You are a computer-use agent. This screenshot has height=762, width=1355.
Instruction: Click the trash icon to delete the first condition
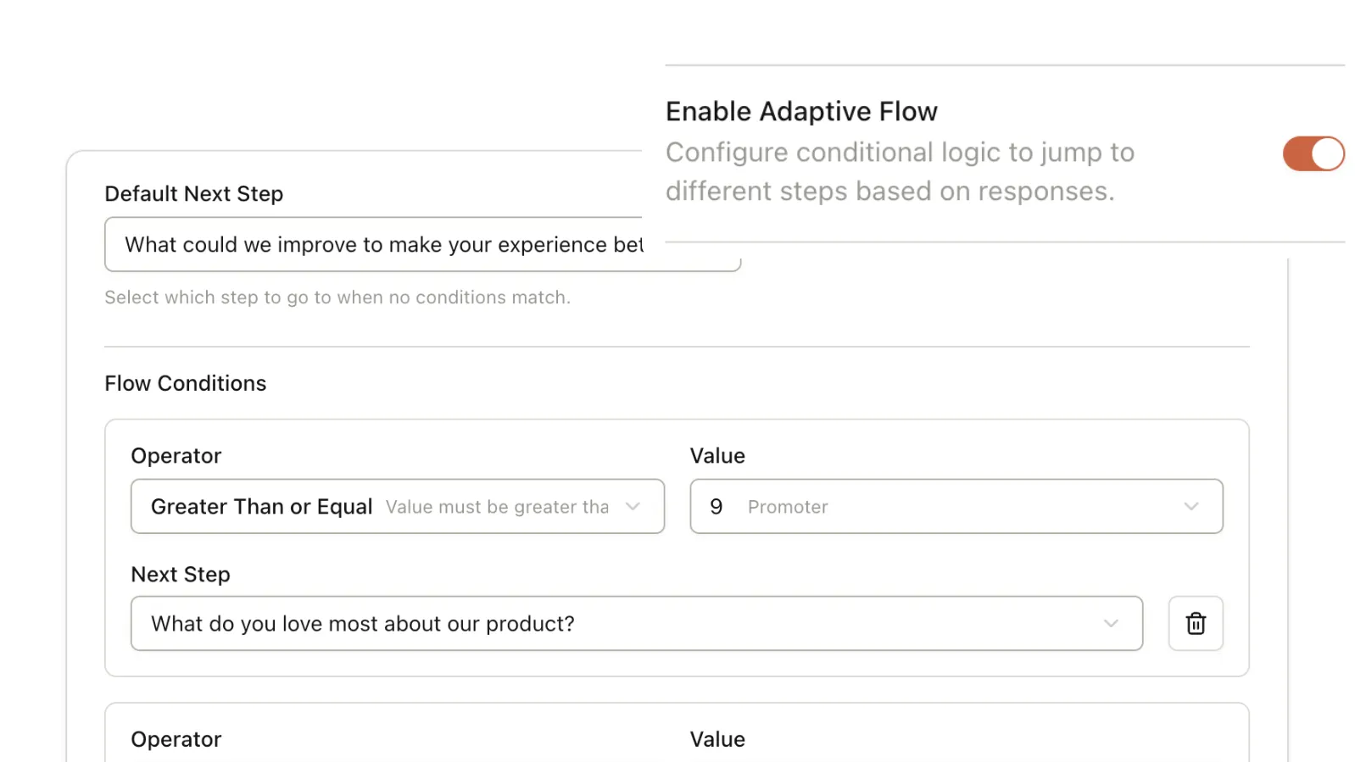coord(1195,624)
